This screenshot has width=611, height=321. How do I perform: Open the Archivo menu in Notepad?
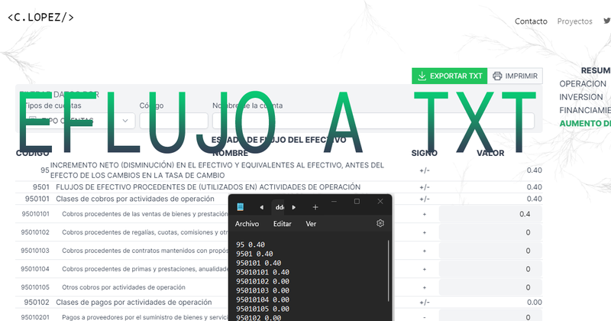point(247,223)
